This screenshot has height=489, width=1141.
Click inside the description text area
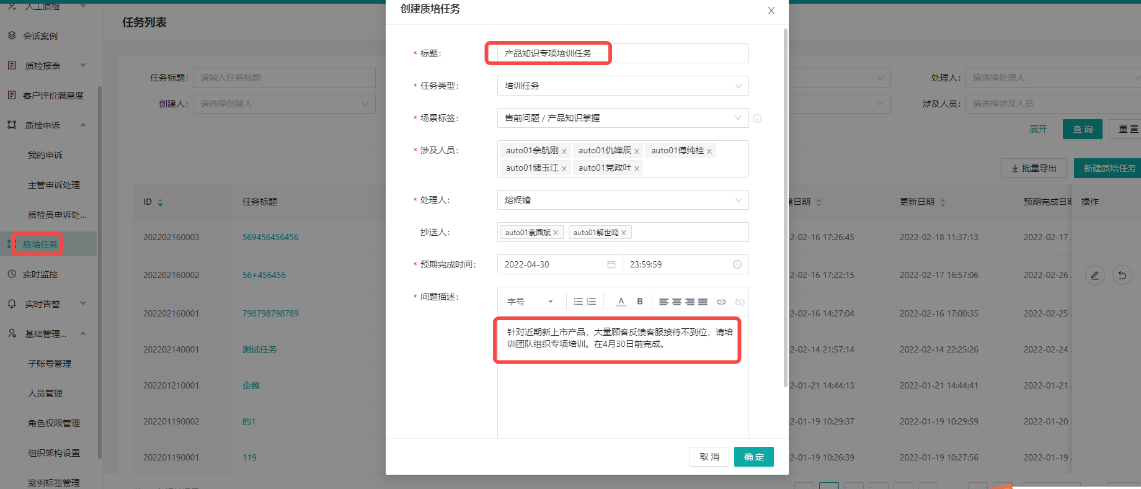[623, 377]
